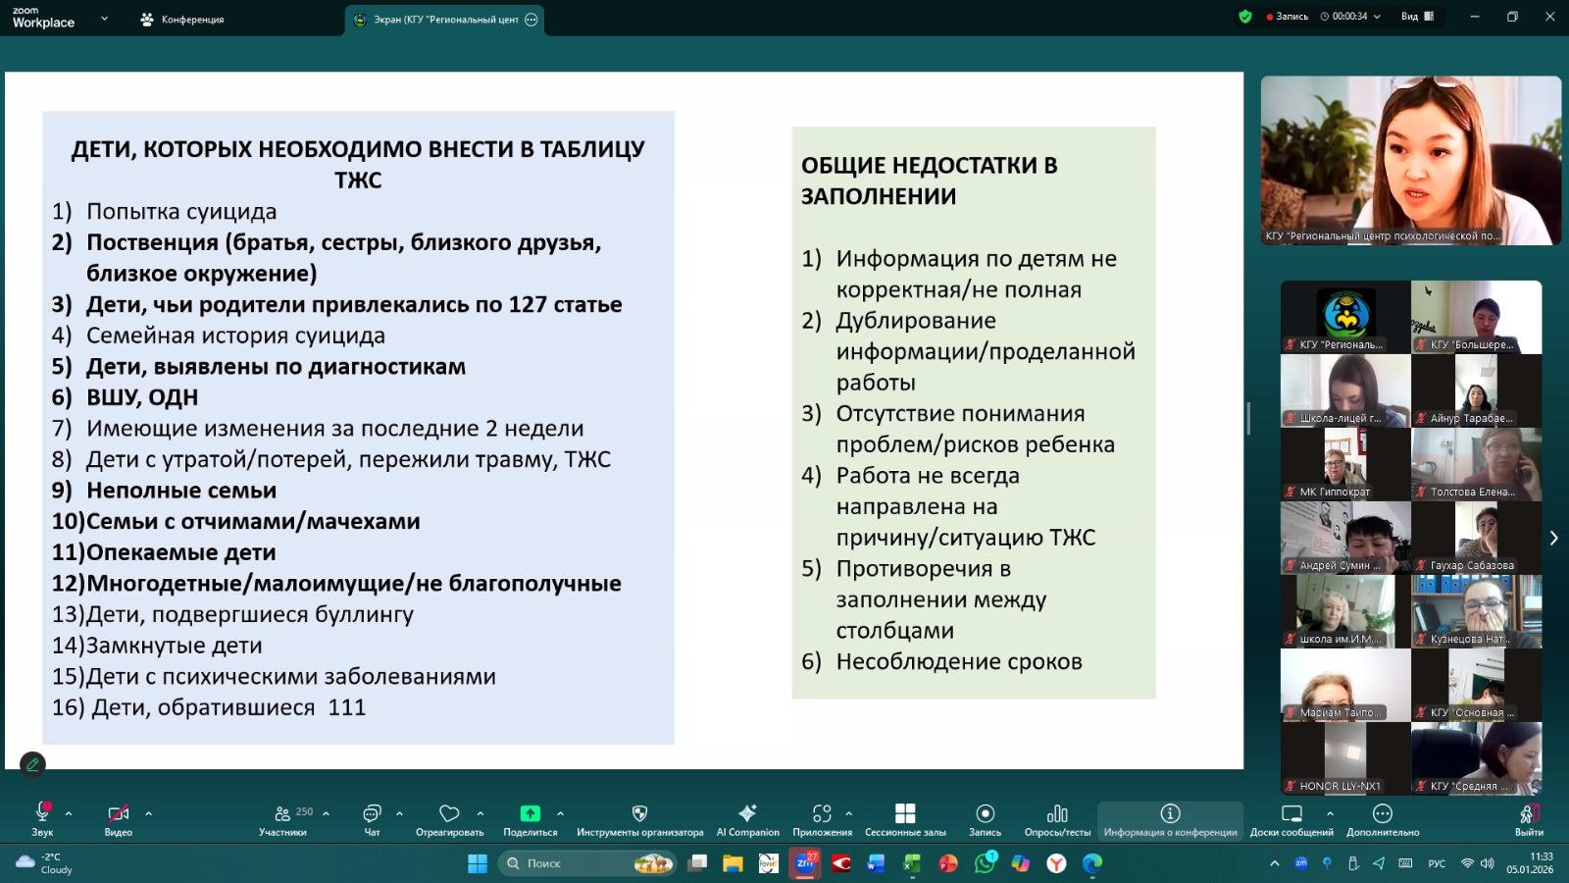This screenshot has width=1569, height=883.
Task: Open Инструменты организатора host tools
Action: [639, 818]
